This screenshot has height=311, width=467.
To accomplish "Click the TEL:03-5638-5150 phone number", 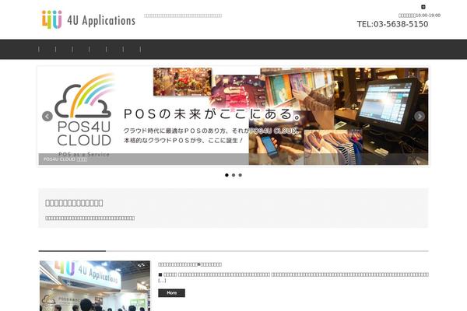I will point(392,24).
